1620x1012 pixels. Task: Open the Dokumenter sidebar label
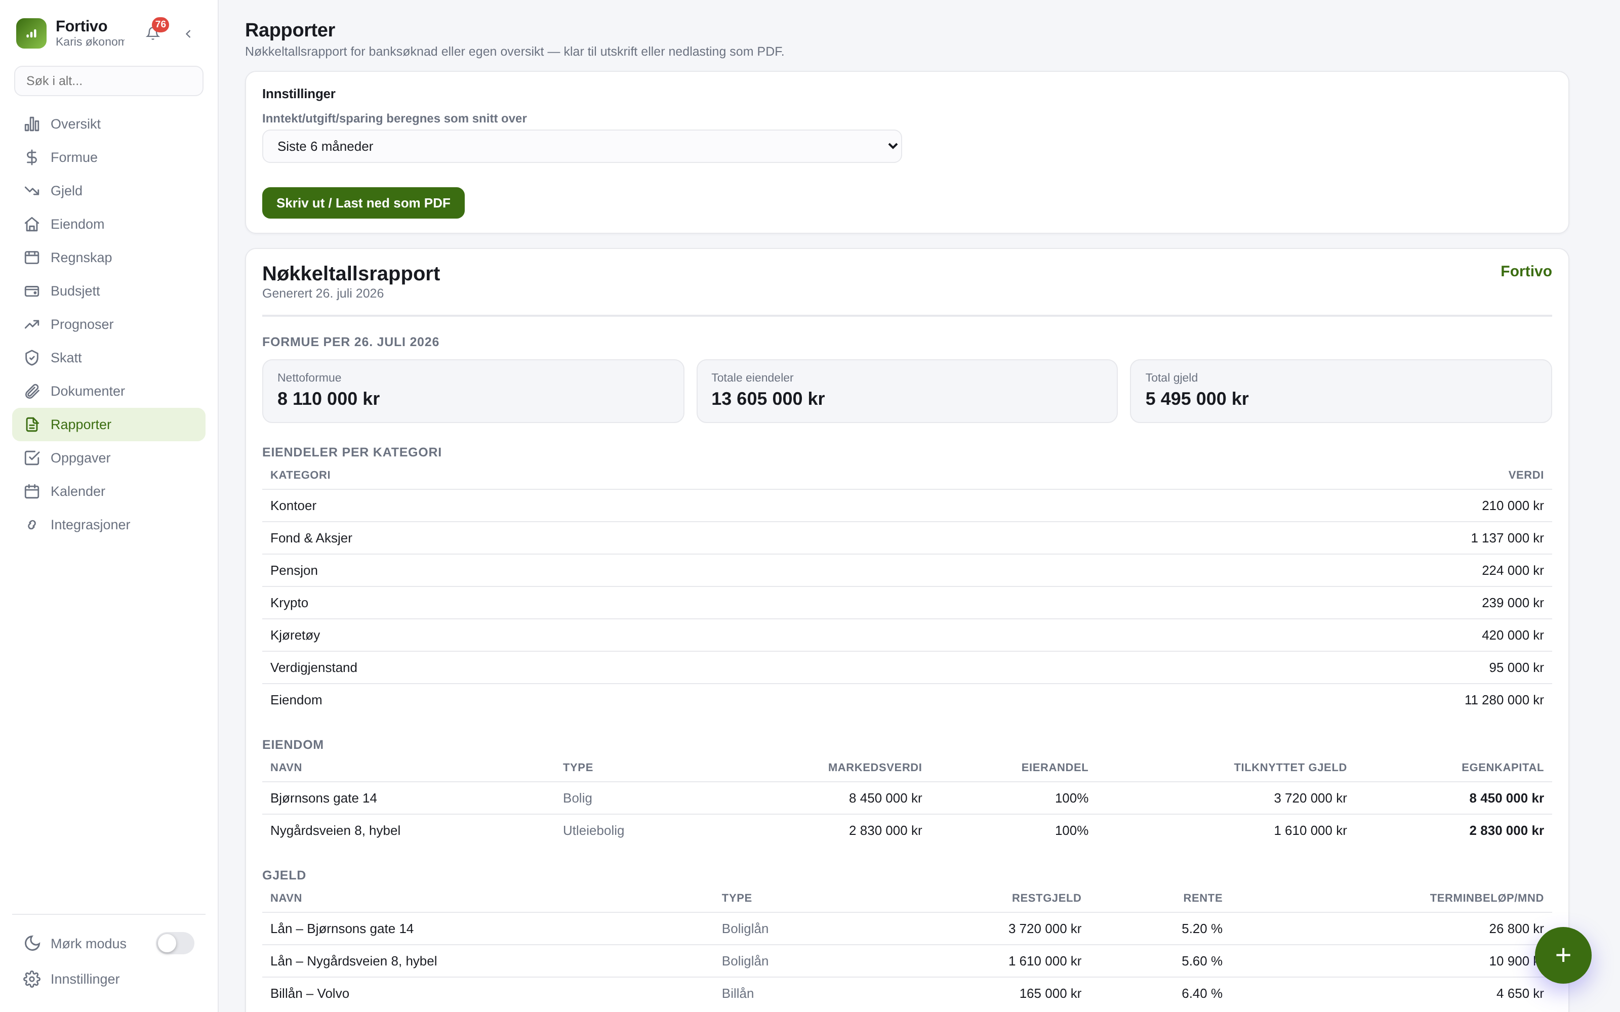pos(88,392)
